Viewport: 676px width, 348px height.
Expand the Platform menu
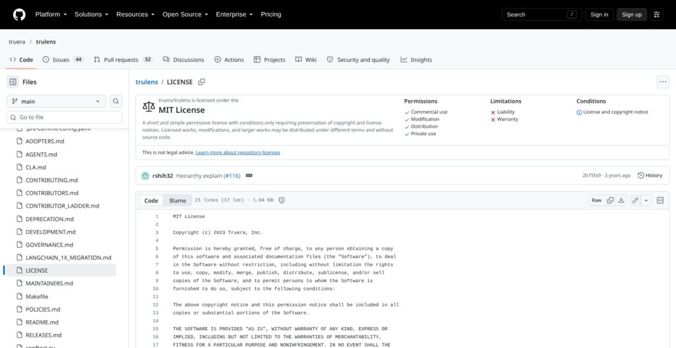point(51,14)
